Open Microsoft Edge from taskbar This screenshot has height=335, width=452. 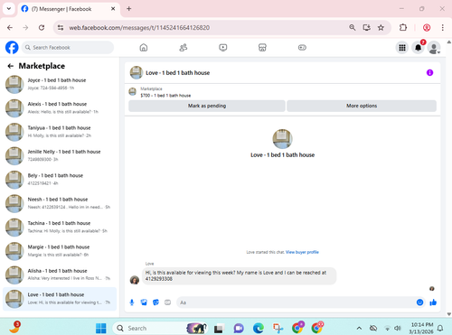tap(259, 328)
